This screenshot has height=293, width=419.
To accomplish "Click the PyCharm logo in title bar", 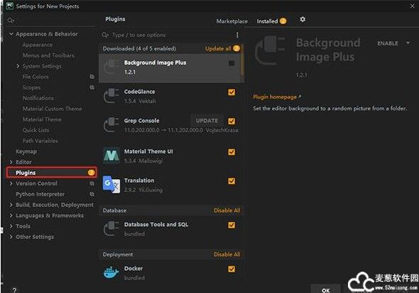I will click(x=10, y=6).
